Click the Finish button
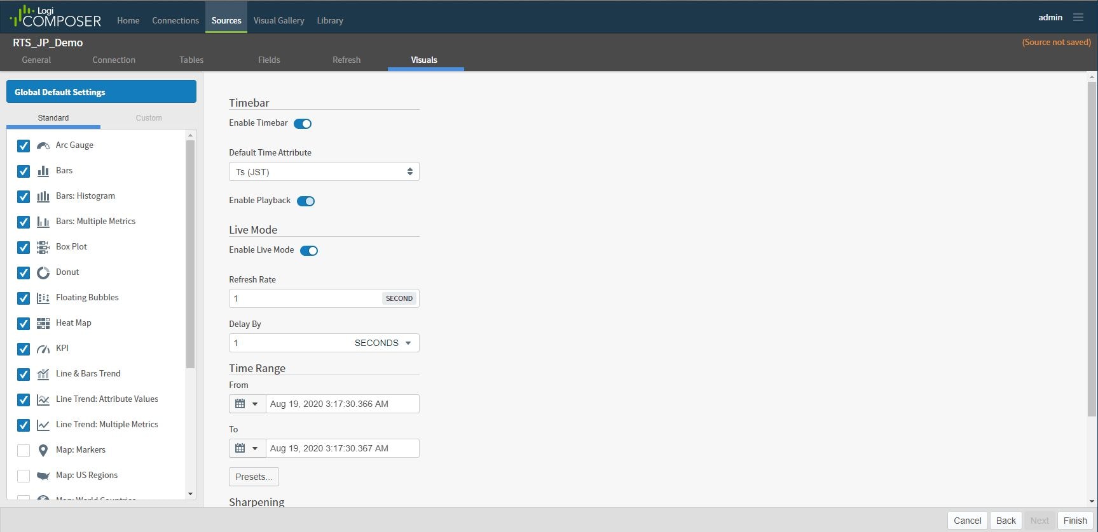 point(1075,521)
